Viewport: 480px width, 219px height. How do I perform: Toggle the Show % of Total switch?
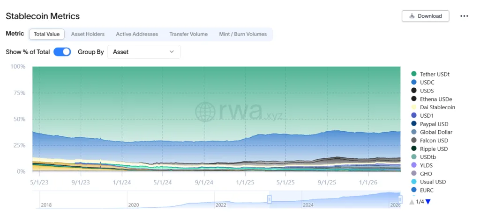[62, 52]
